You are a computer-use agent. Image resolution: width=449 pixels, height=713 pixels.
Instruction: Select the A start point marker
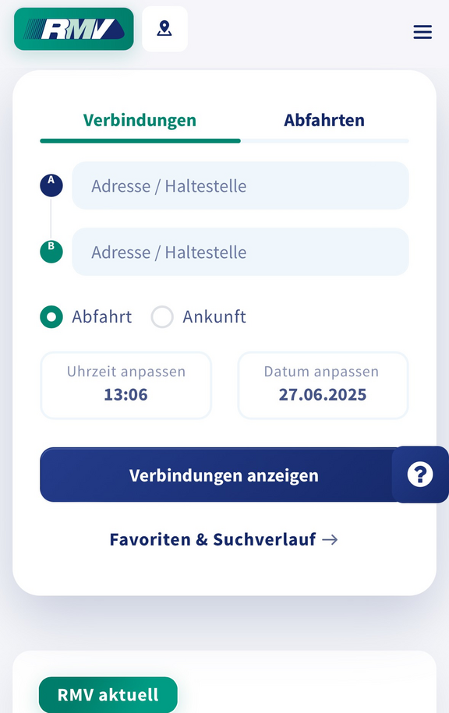(x=51, y=185)
